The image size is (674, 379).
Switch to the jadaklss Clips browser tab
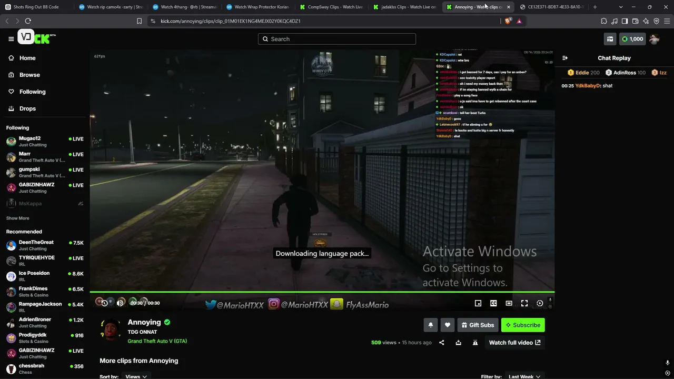404,7
